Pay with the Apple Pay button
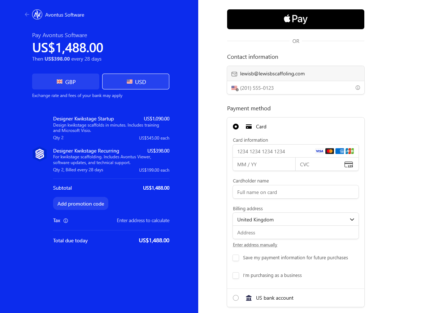Screen dimensions: 434x313 296,19
